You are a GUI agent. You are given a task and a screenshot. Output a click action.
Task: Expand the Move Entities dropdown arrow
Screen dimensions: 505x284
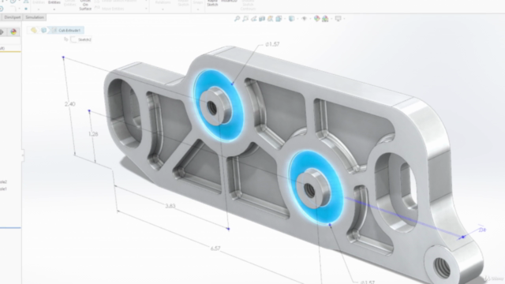[x=146, y=9]
